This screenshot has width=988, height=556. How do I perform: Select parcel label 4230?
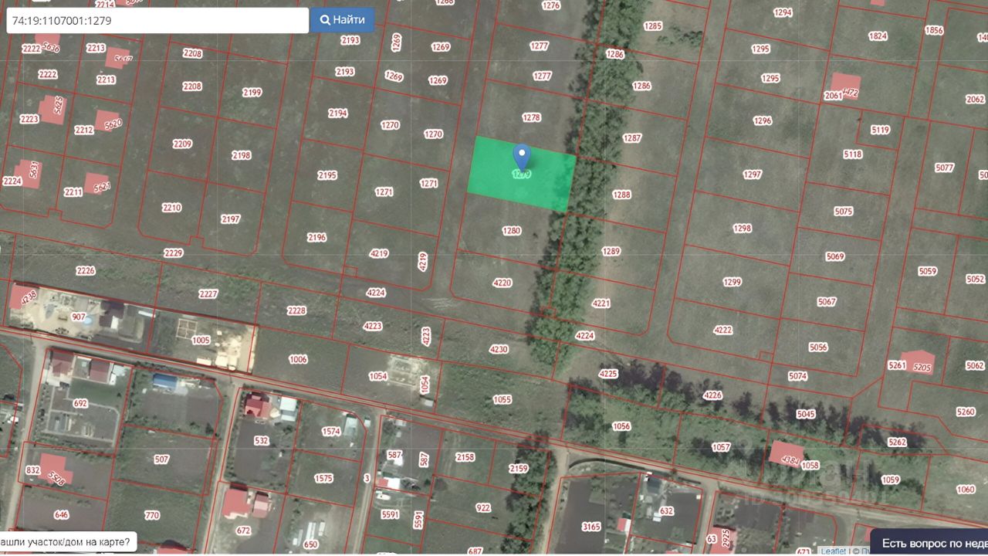coord(499,349)
